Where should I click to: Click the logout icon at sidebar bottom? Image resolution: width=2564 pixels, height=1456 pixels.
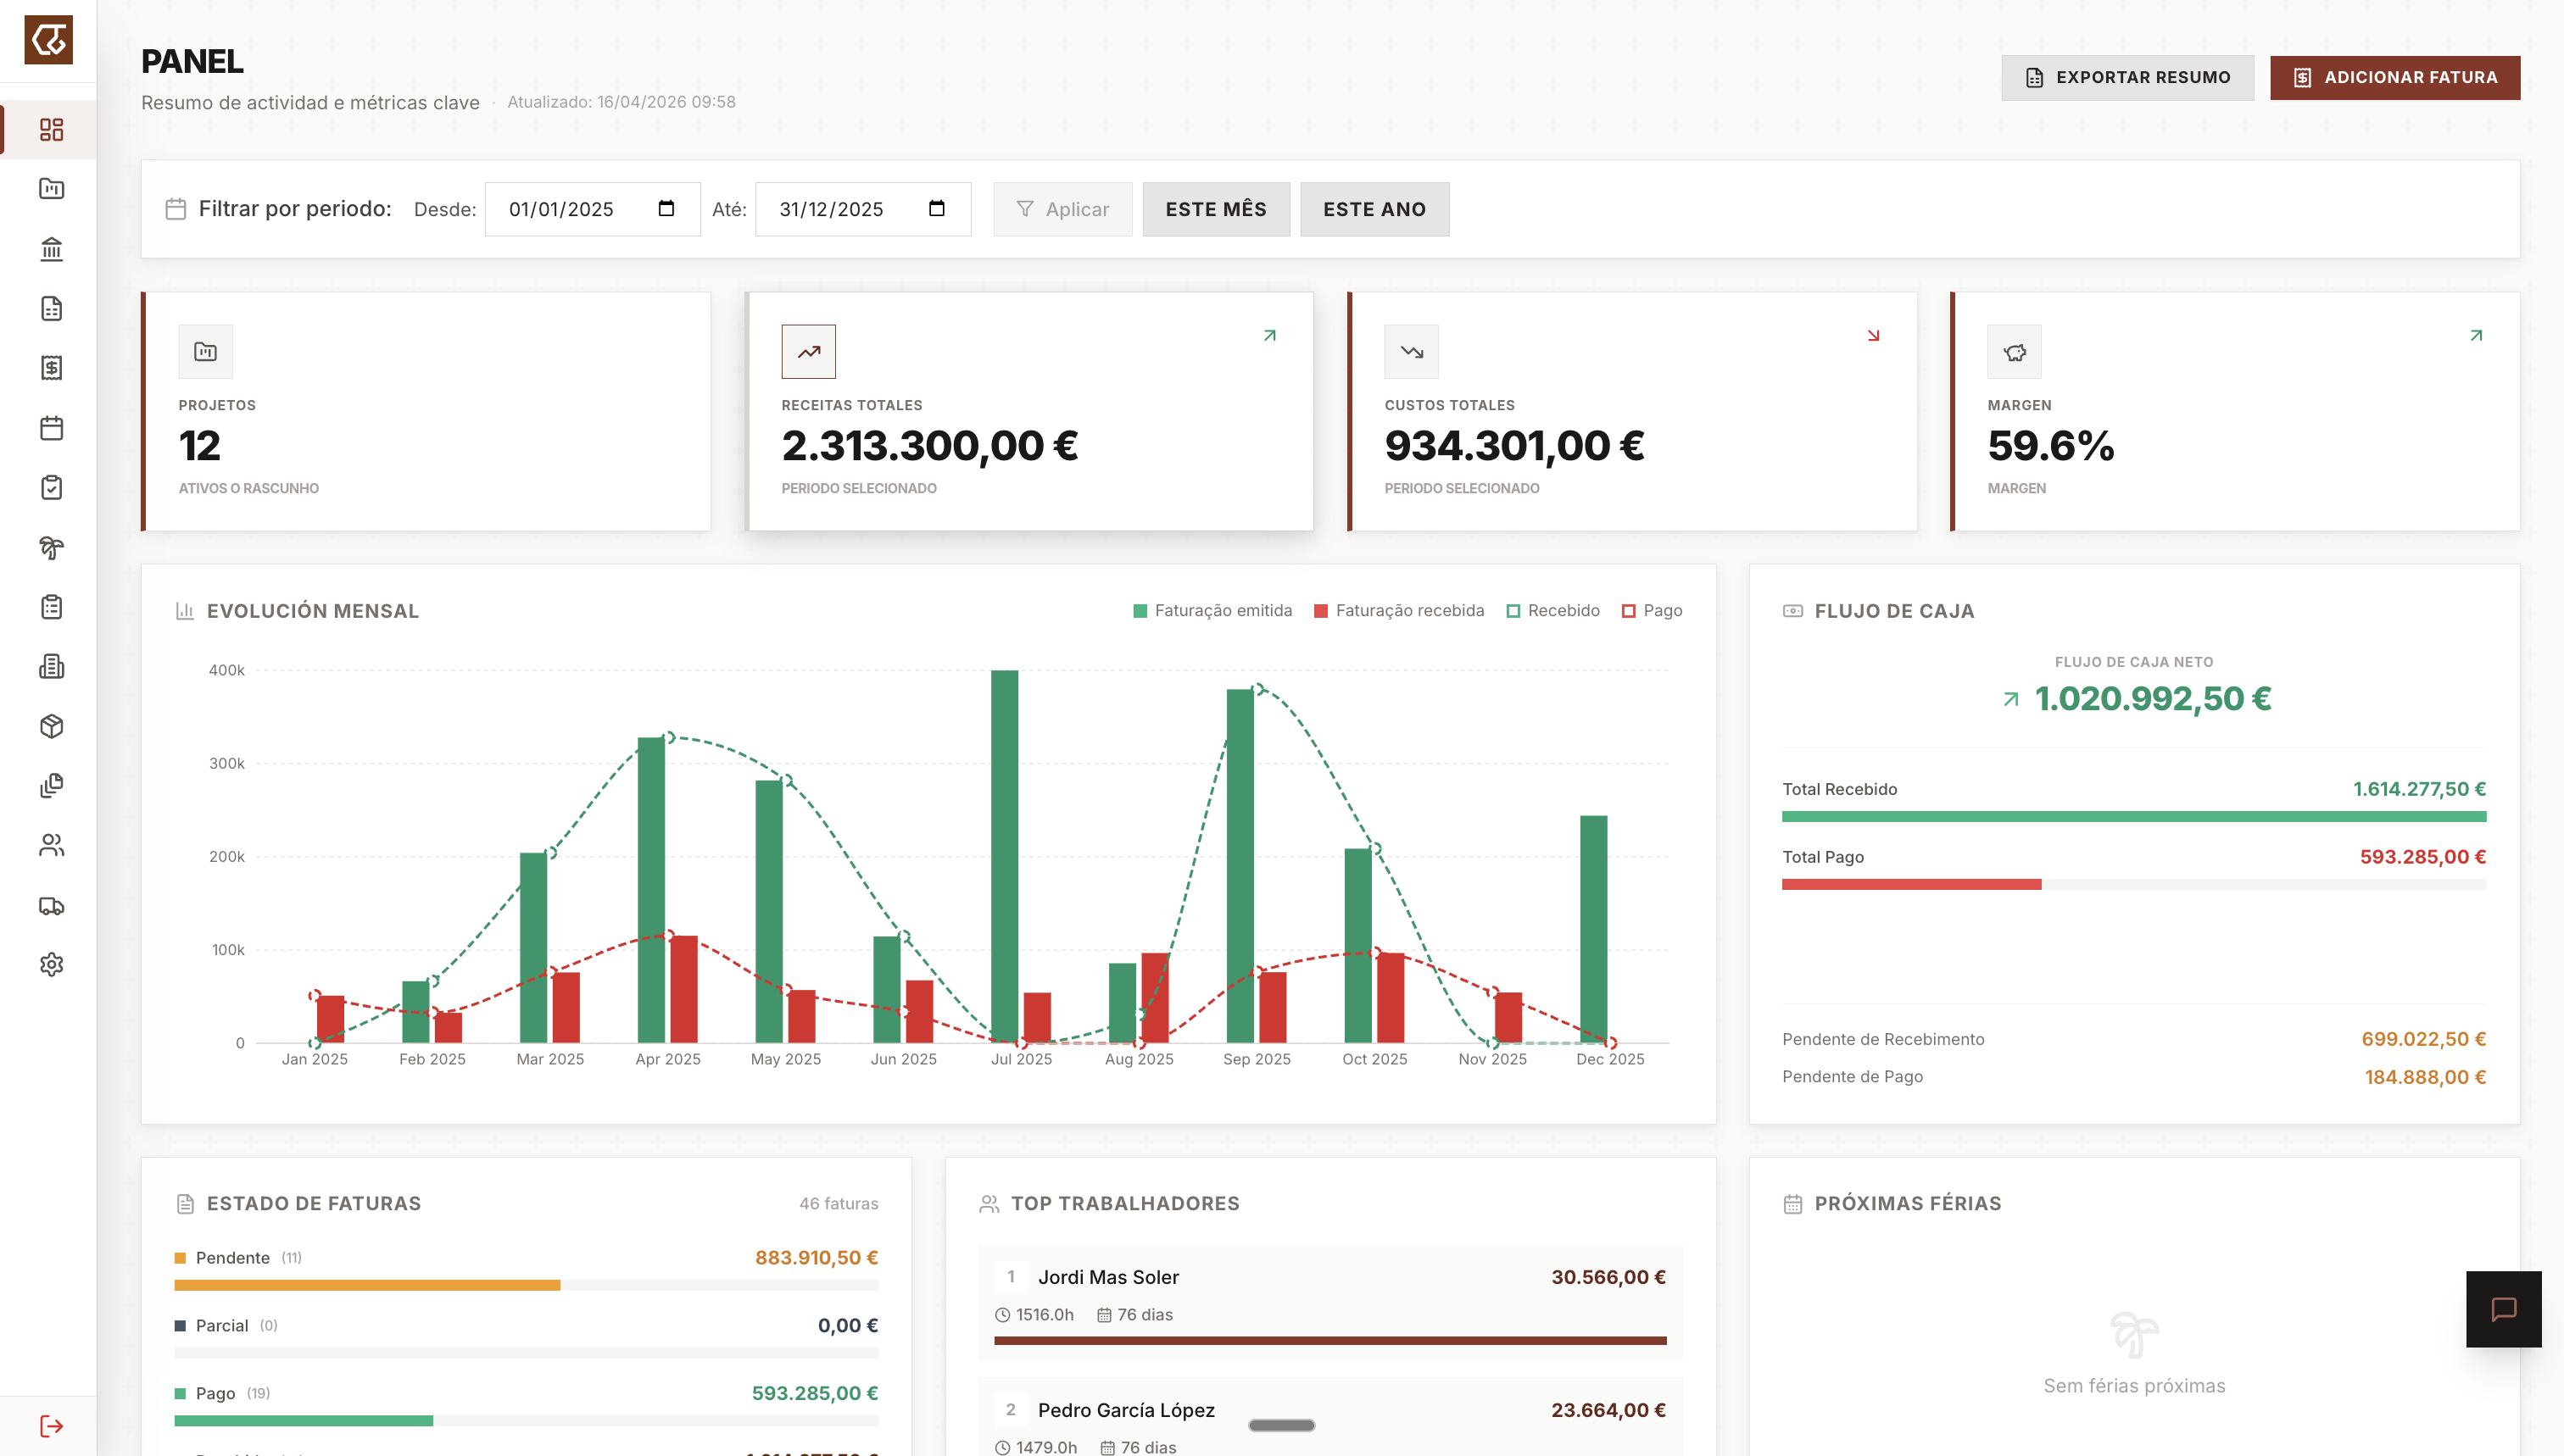51,1426
